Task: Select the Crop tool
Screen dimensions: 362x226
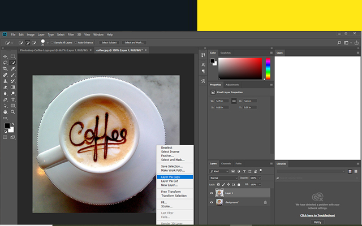Action: (x=6, y=69)
